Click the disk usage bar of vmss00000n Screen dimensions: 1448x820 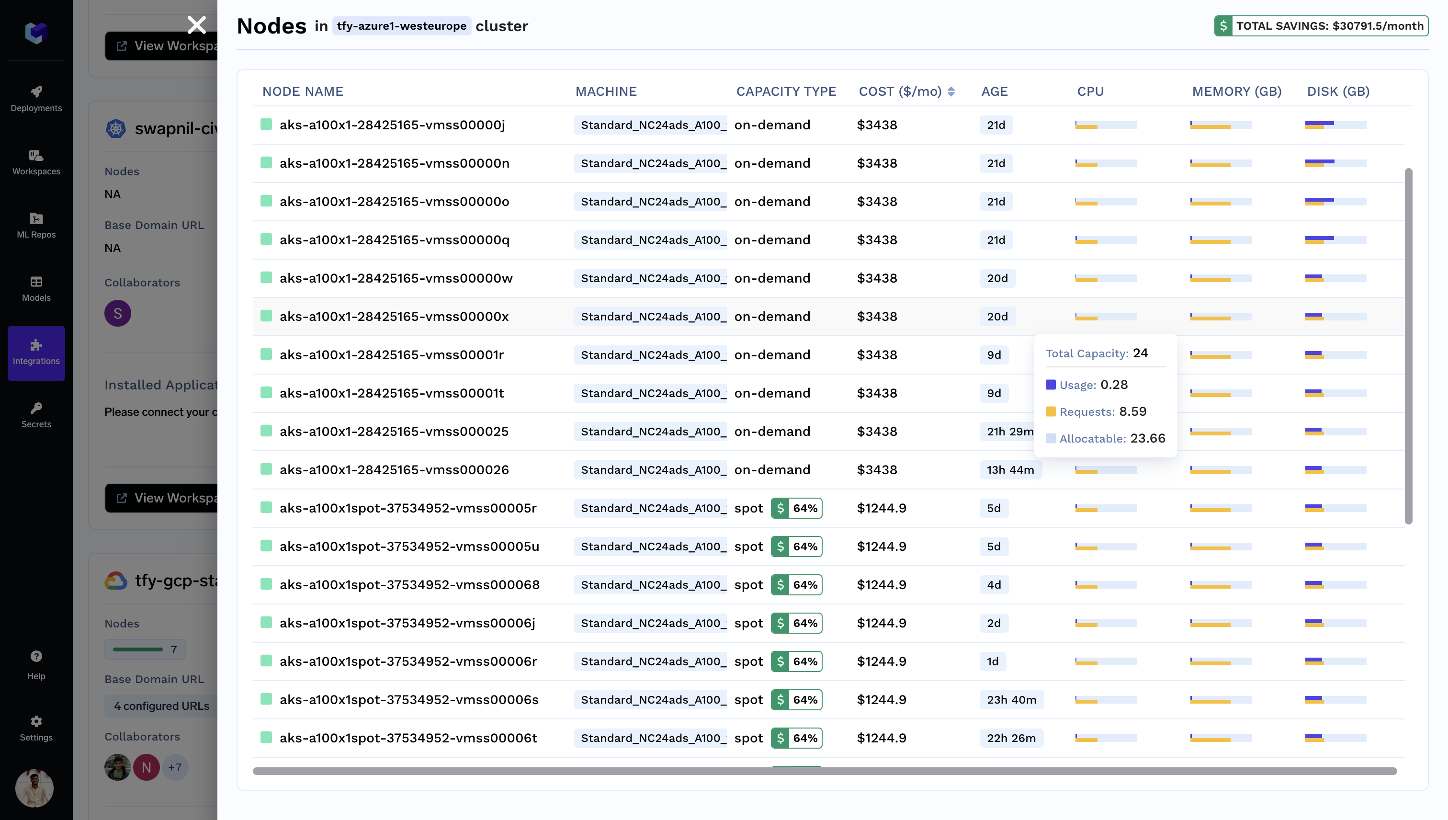(x=1335, y=163)
